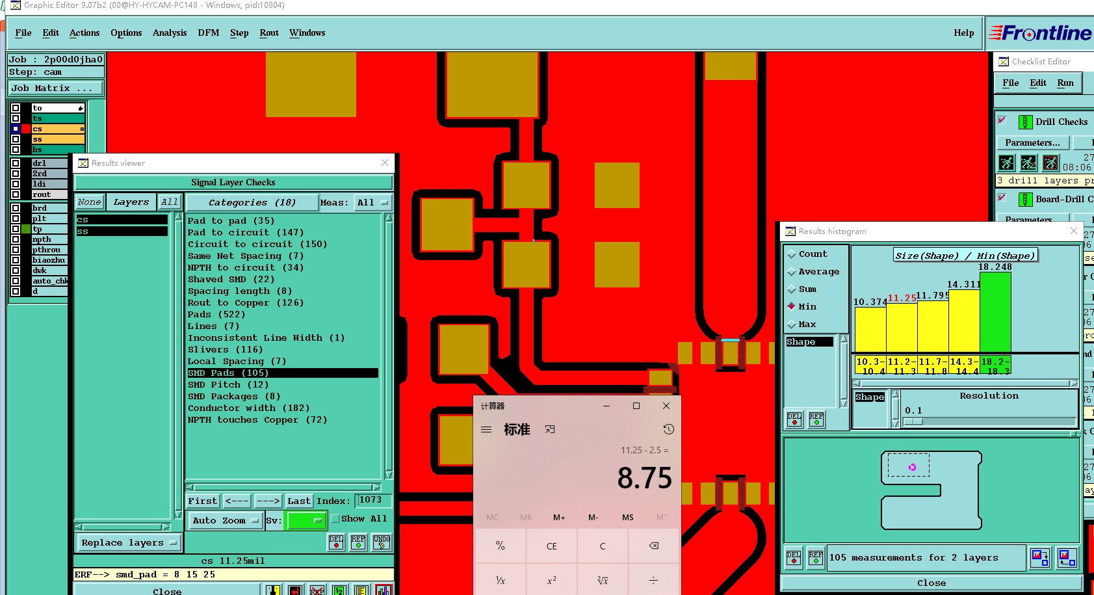The width and height of the screenshot is (1094, 595).
Task: Open calculator hamburger navigation menu
Action: [x=486, y=429]
